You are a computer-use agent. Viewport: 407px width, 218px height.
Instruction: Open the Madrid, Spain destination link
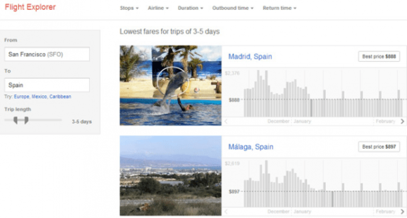coord(250,57)
